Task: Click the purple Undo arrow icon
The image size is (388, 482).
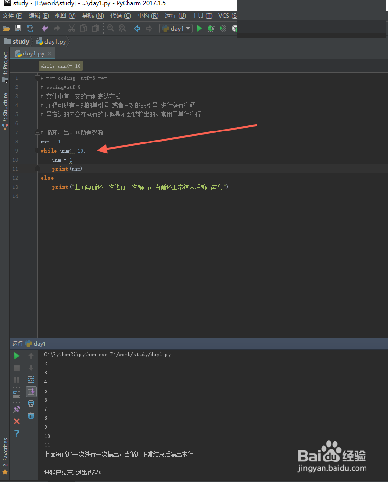Action: point(45,29)
